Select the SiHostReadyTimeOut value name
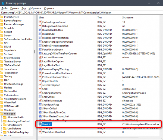Viewport: 163px width, 140px height. click(x=54, y=112)
